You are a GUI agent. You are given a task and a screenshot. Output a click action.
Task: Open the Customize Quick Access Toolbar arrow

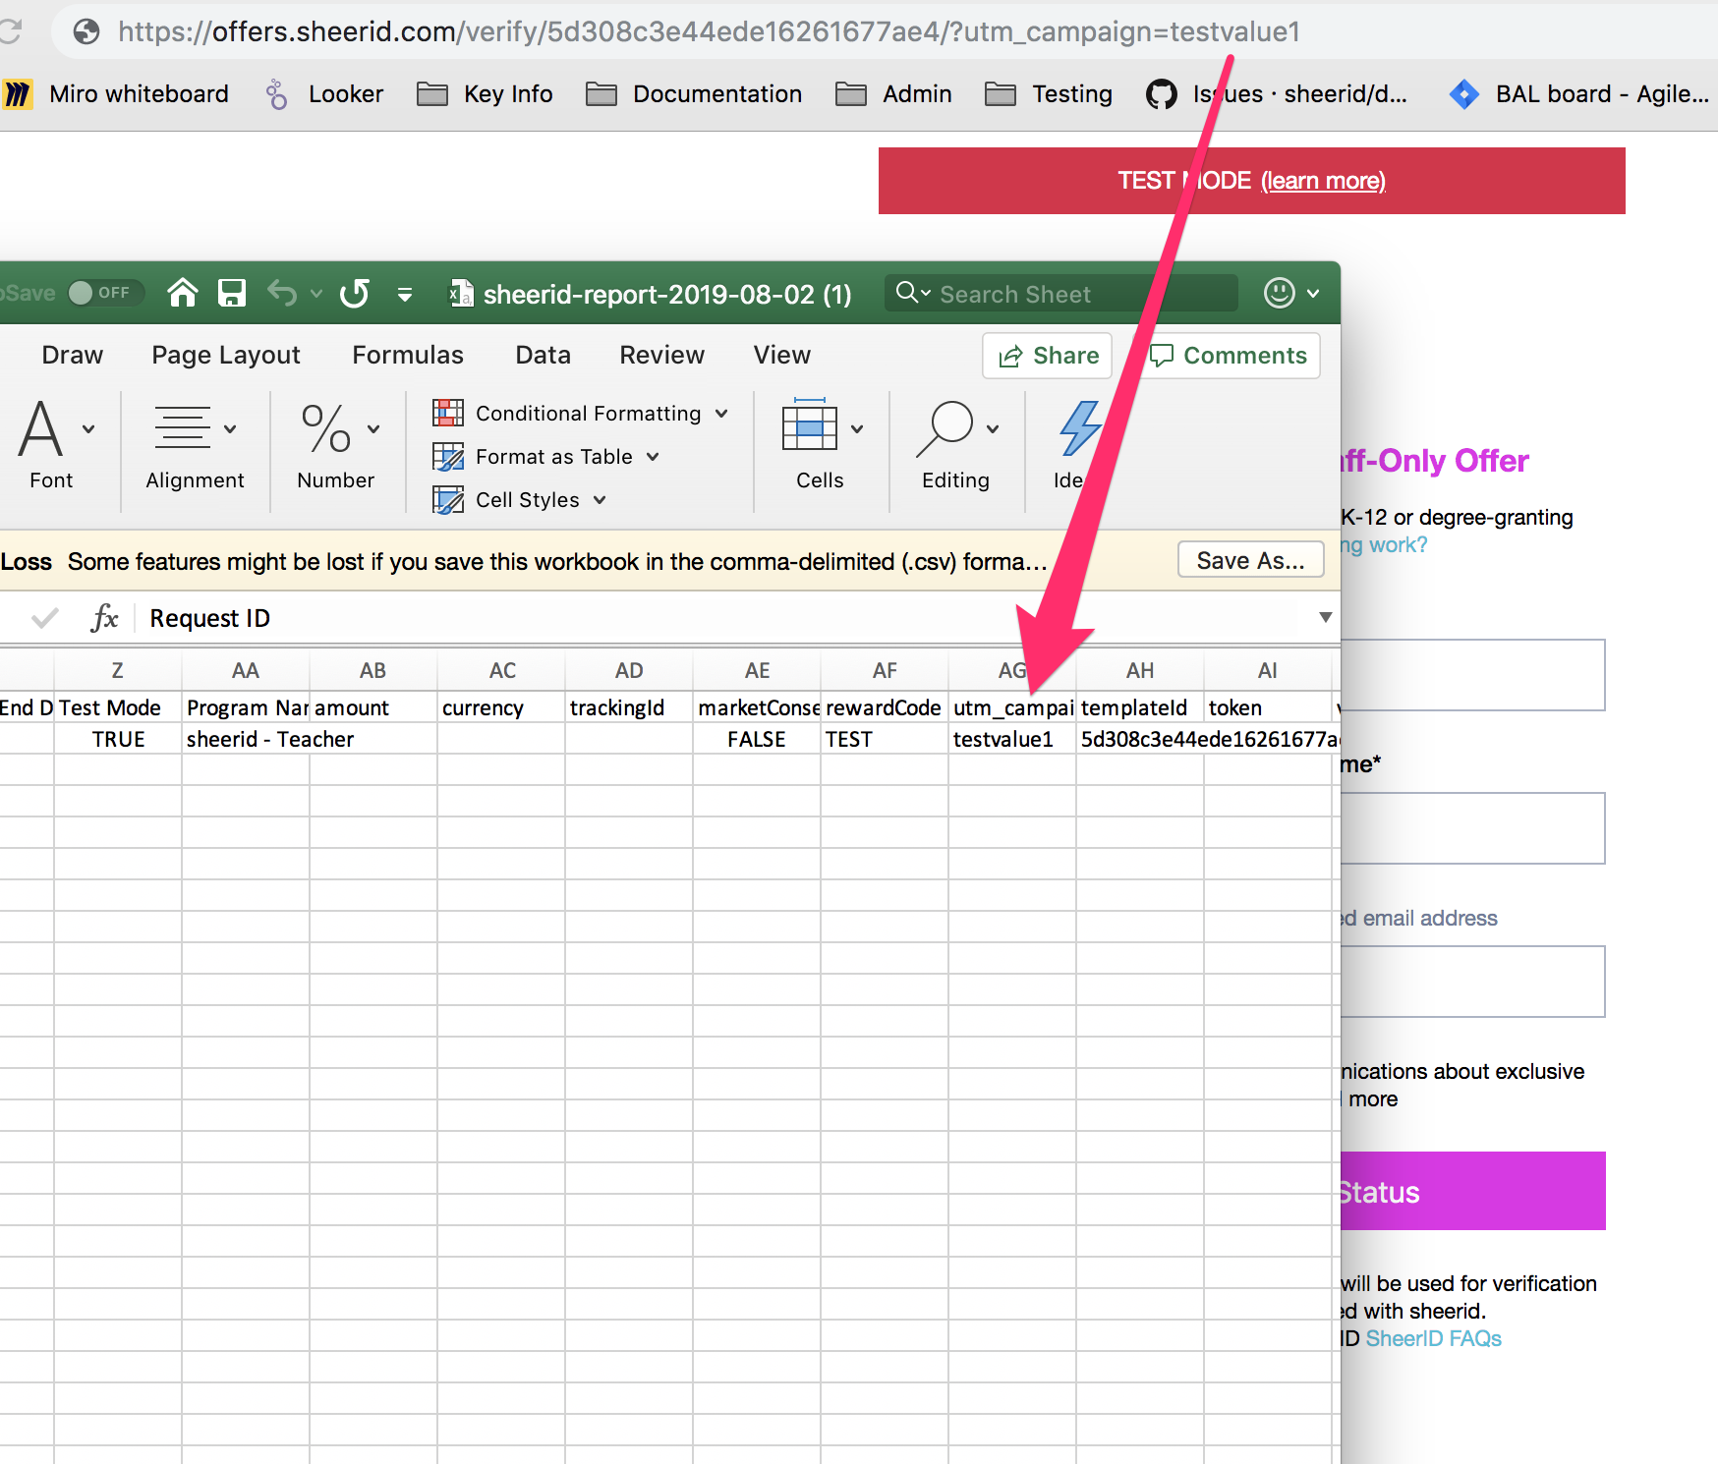(405, 294)
